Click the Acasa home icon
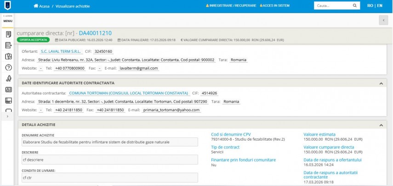The height and width of the screenshot is (186, 393). (36, 6)
